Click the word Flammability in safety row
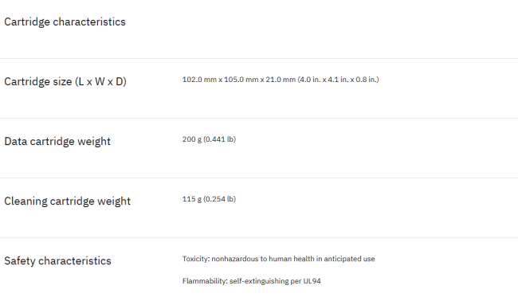This screenshot has height=297, width=518. (205, 281)
